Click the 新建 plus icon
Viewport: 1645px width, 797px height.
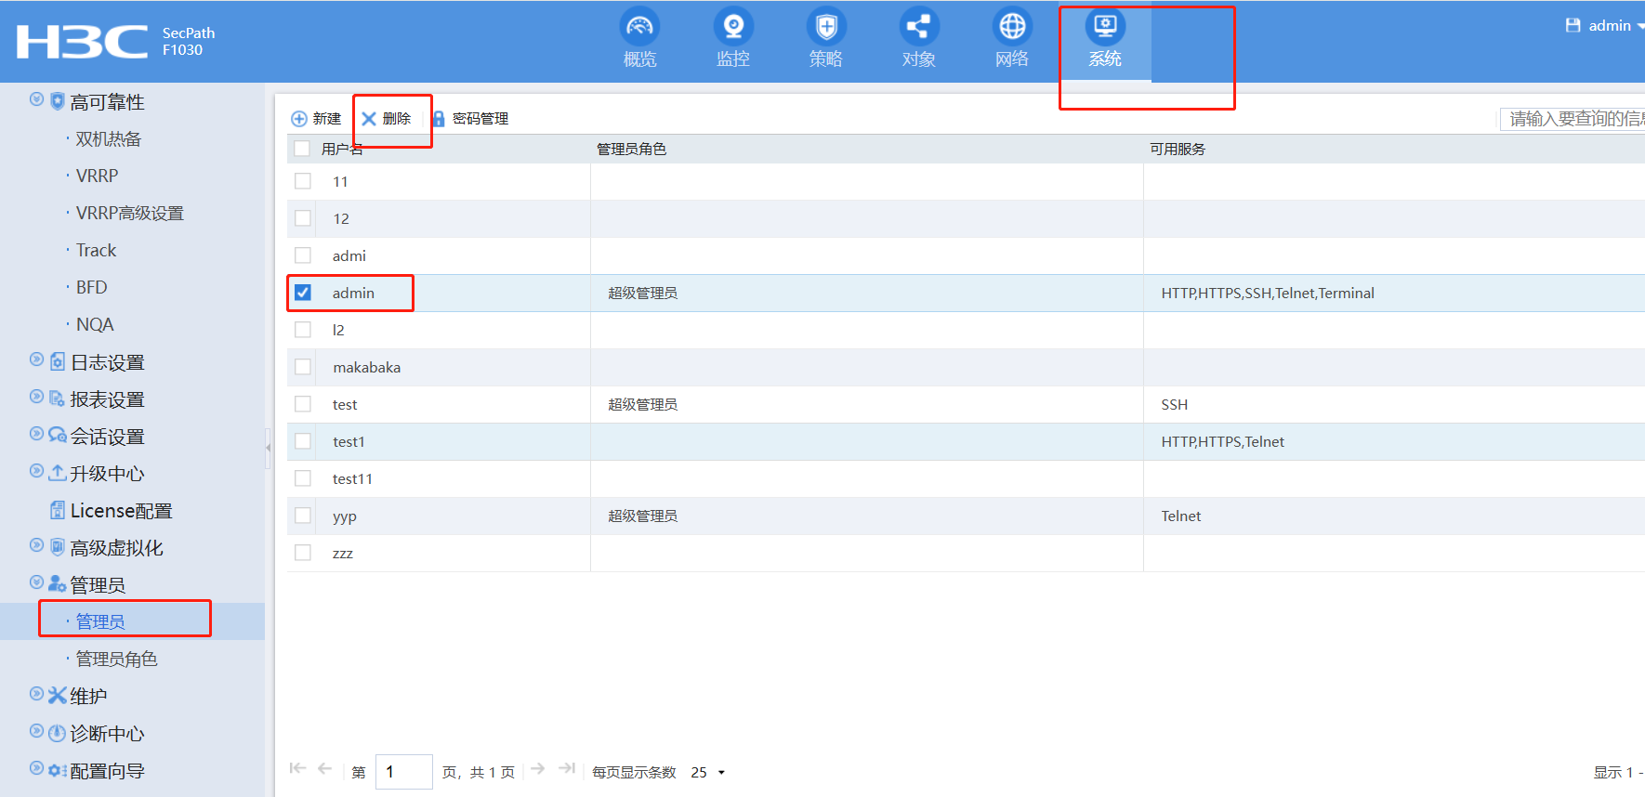tap(299, 119)
